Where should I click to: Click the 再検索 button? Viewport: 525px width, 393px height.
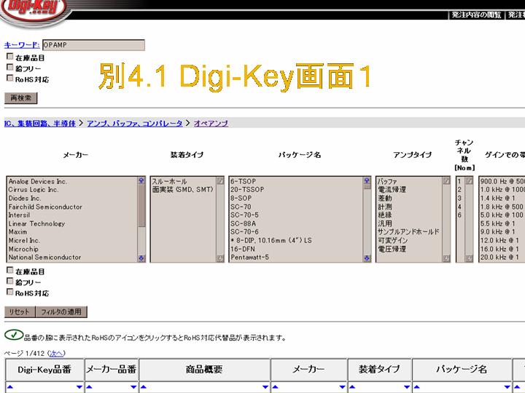point(20,98)
